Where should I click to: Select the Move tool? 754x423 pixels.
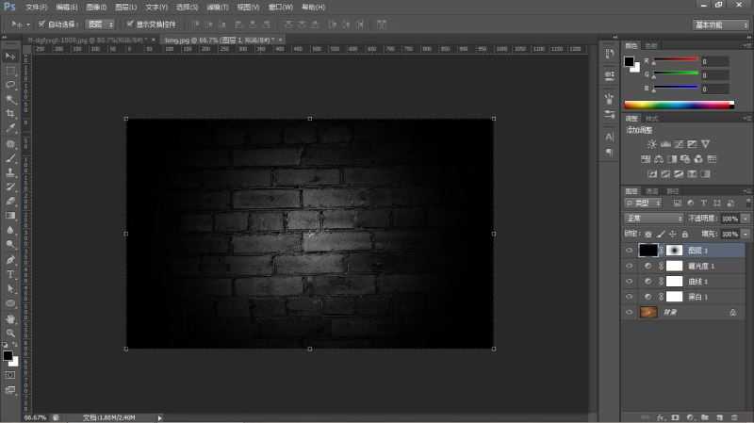(10, 57)
